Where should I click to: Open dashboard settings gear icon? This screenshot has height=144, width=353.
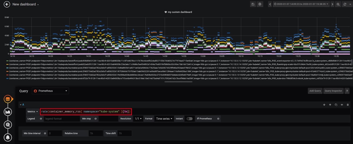pyautogui.click(x=260, y=4)
